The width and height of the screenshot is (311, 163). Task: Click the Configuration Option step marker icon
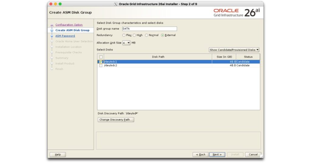pyautogui.click(x=52, y=25)
